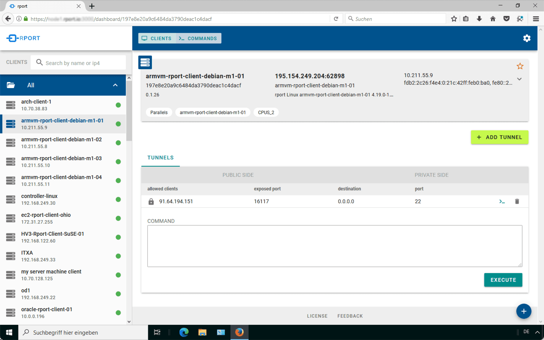This screenshot has height=340, width=544.
Task: Mark client as favorite with star icon
Action: [x=520, y=66]
